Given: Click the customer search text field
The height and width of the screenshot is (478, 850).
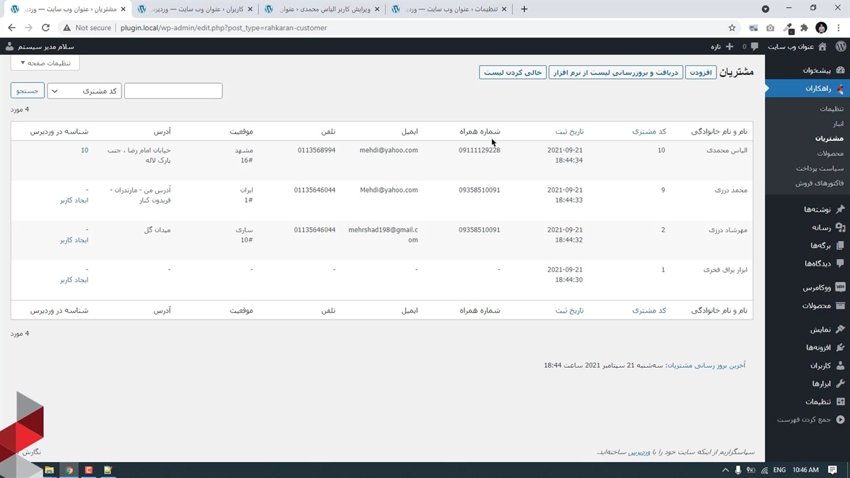Looking at the screenshot, I should 173,91.
